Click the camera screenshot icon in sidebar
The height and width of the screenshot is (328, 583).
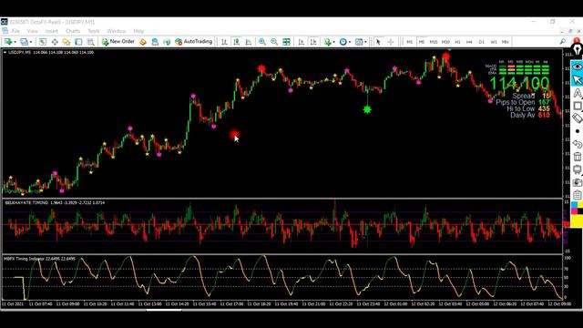point(577,182)
